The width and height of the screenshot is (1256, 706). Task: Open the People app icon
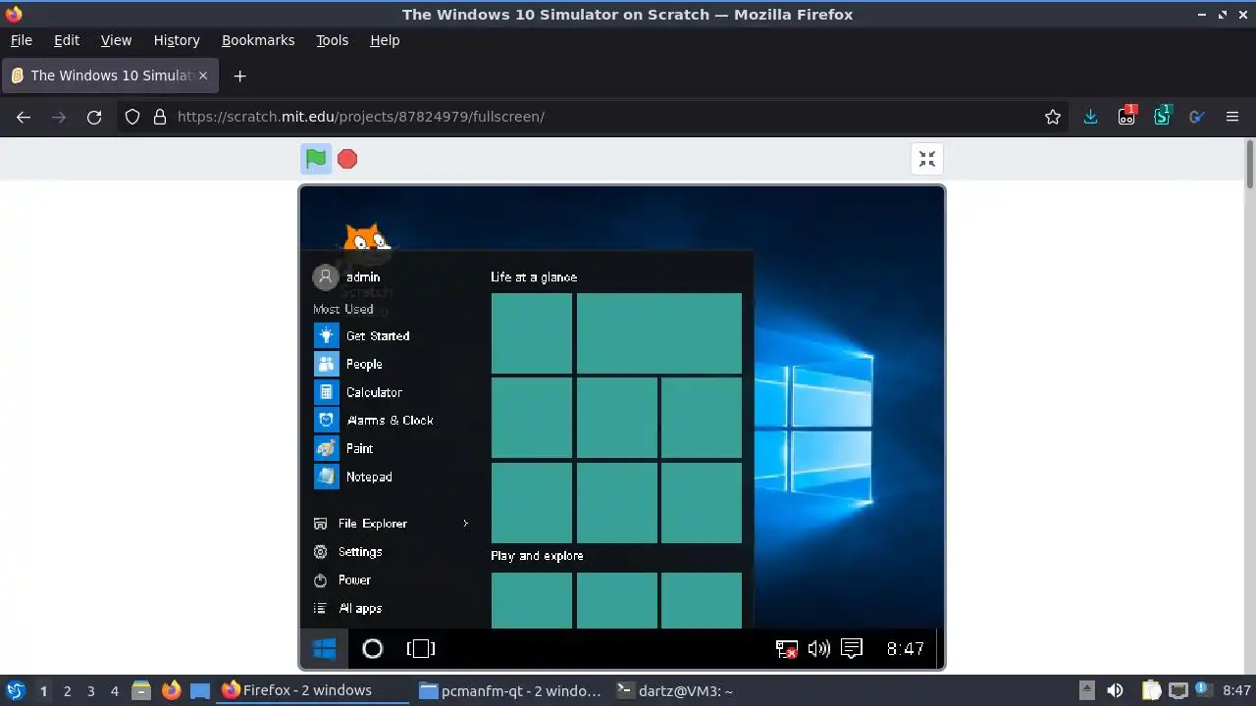tap(326, 364)
